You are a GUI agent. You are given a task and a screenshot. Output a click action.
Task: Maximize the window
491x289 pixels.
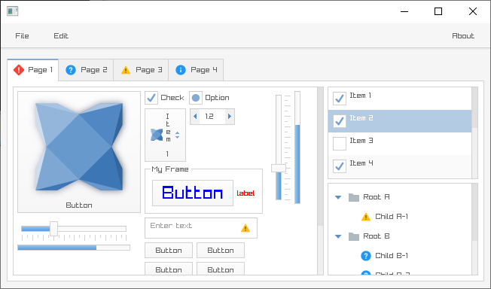point(438,11)
